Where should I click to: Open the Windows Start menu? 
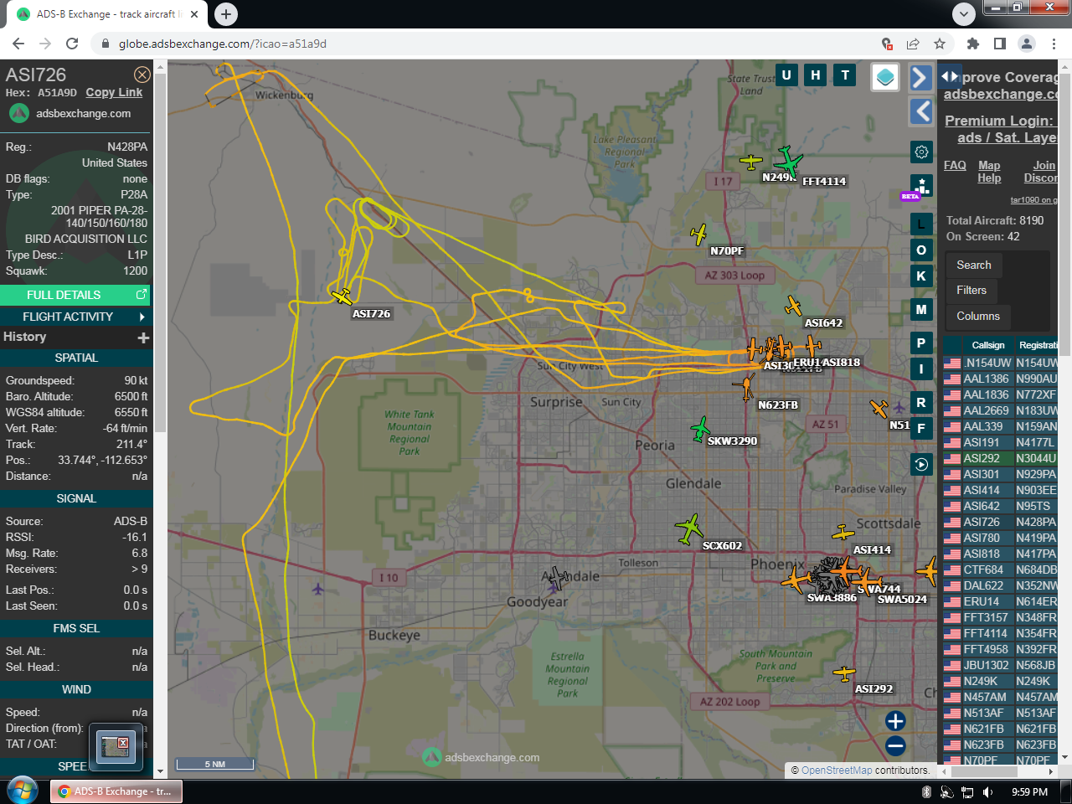tap(21, 791)
